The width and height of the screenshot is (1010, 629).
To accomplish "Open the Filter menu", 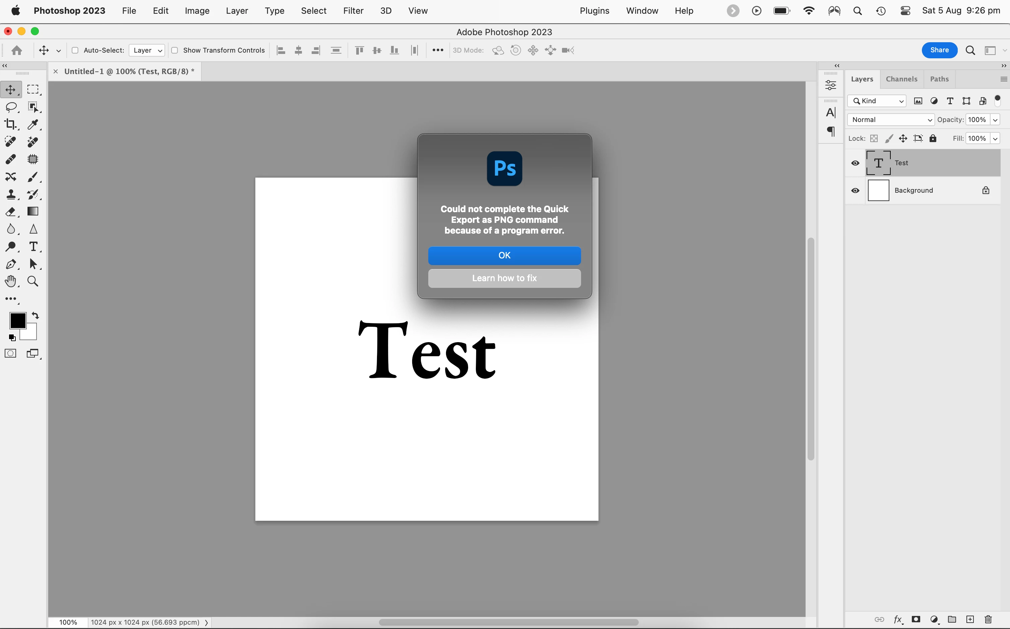I will tap(353, 11).
